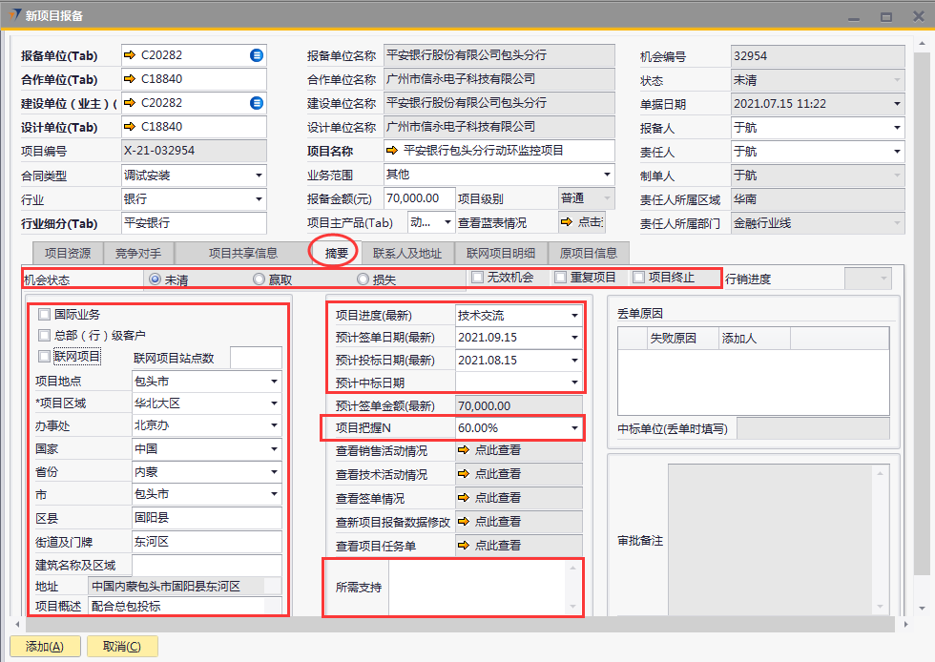Open the 合同类型 dropdown

click(259, 176)
